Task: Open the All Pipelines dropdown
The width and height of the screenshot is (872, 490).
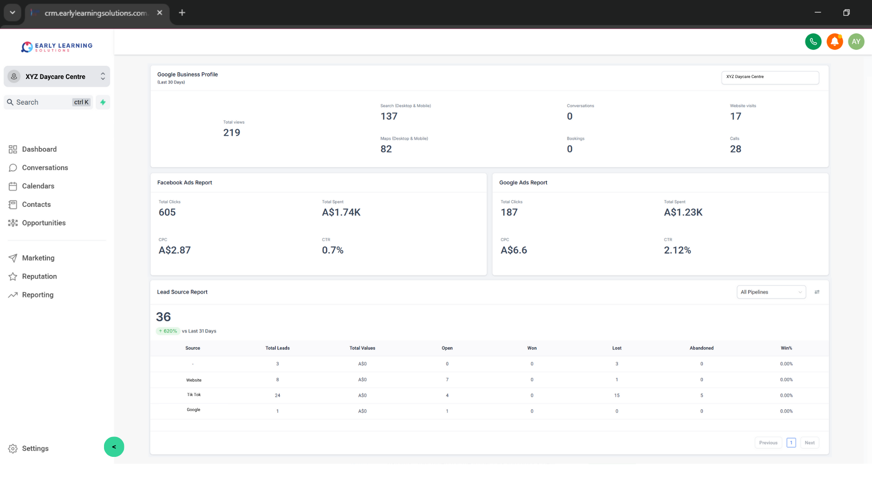Action: point(771,292)
